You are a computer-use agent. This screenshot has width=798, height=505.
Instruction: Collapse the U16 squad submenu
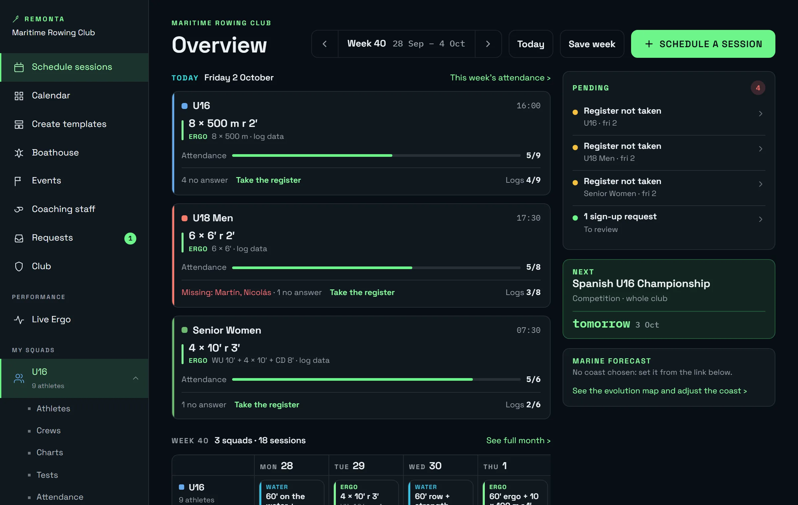[136, 378]
